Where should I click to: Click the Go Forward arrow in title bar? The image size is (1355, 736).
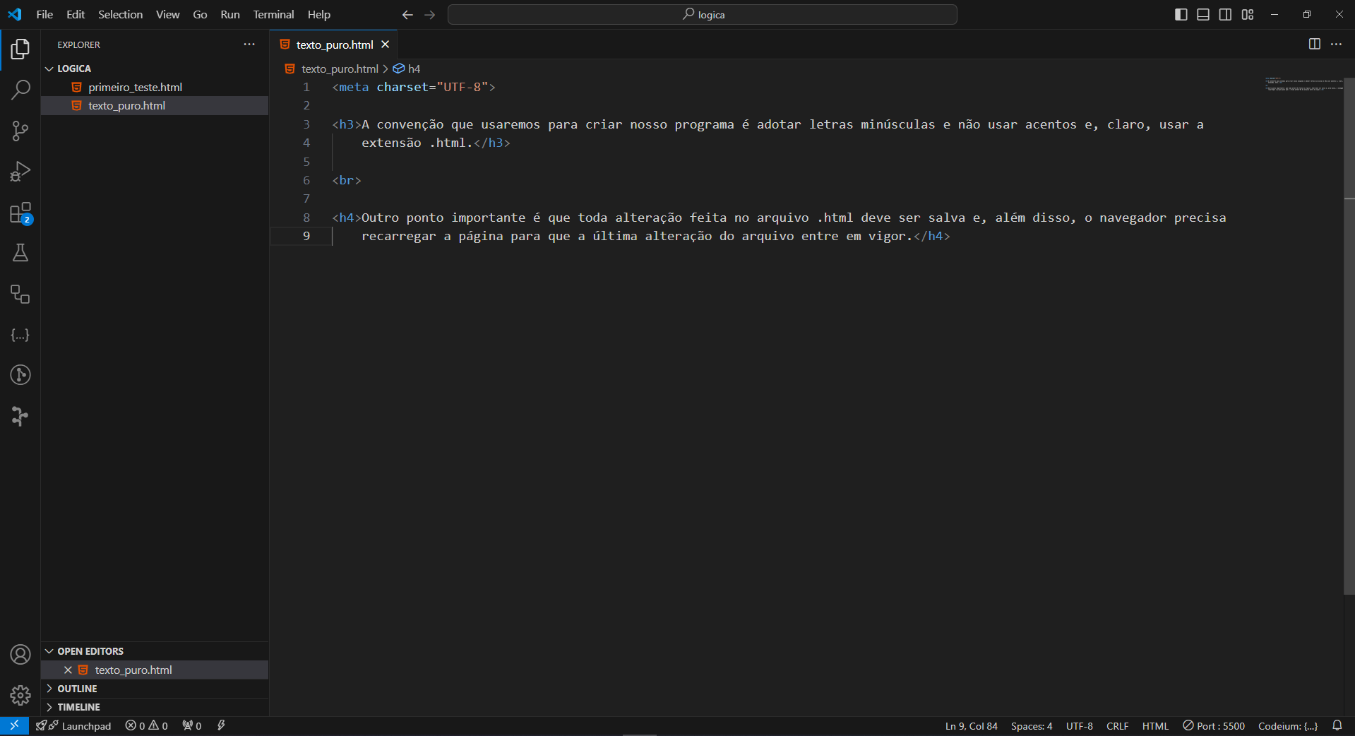click(x=430, y=15)
